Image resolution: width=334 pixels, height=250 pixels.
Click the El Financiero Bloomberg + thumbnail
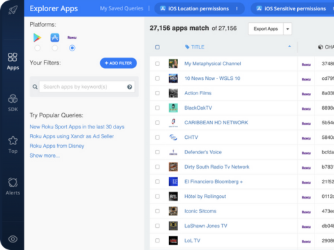tap(173, 182)
